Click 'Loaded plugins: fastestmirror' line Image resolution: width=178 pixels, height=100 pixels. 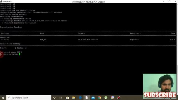click(x=31, y=12)
